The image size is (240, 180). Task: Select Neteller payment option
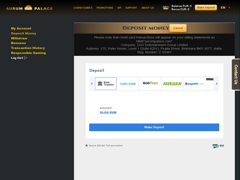(172, 84)
